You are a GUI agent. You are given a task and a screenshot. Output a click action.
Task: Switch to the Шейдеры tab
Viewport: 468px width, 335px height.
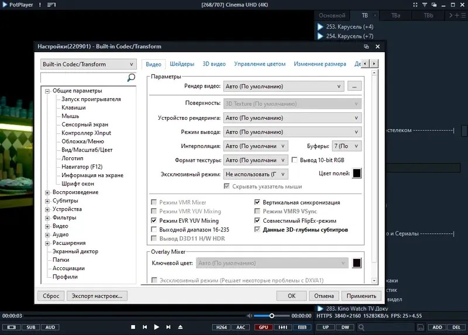[x=183, y=64]
